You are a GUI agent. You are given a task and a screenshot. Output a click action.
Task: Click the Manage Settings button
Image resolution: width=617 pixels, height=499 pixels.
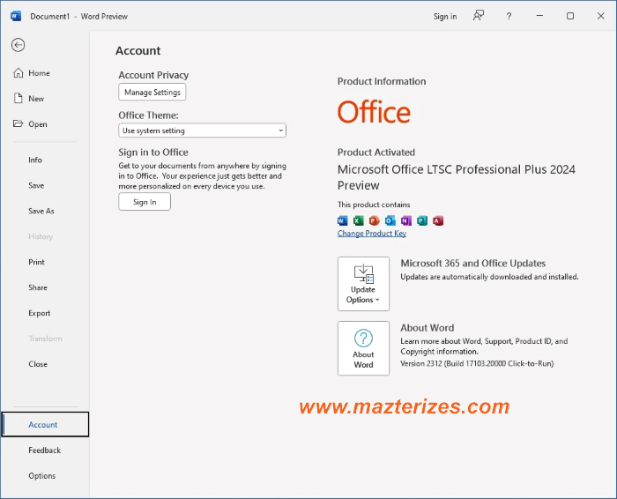click(152, 92)
